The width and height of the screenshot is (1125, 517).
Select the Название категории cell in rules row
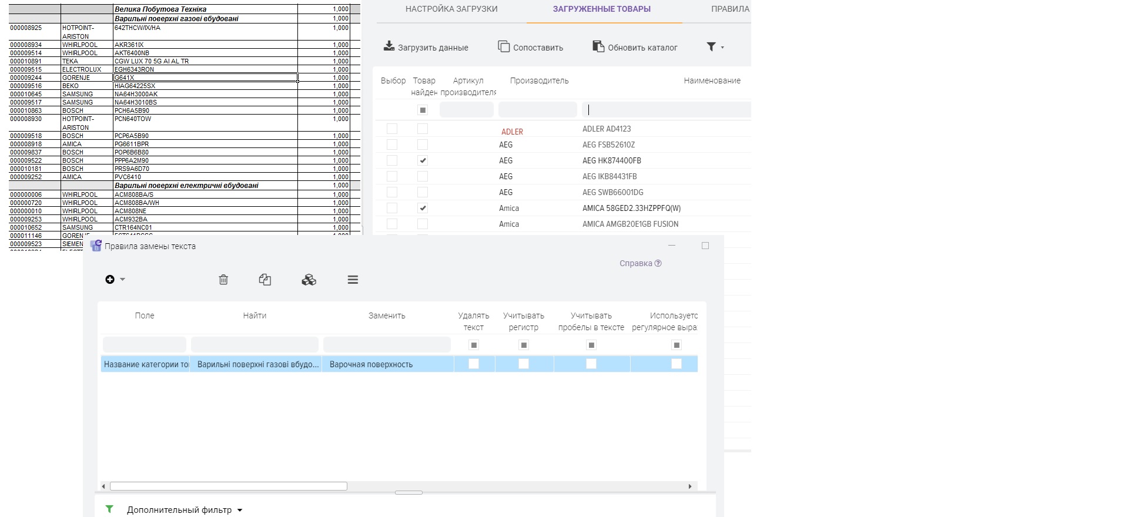145,364
